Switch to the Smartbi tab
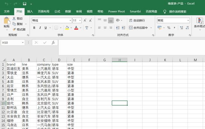Image resolution: width=205 pixels, height=129 pixels. tap(135, 11)
